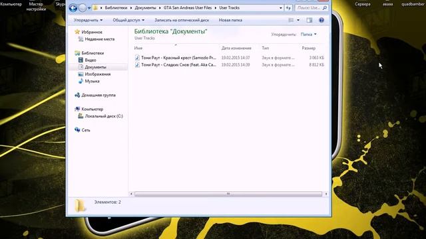Viewport: 426px width, 239px height.
Task: Select Документы library in sidebar
Action: [95, 67]
